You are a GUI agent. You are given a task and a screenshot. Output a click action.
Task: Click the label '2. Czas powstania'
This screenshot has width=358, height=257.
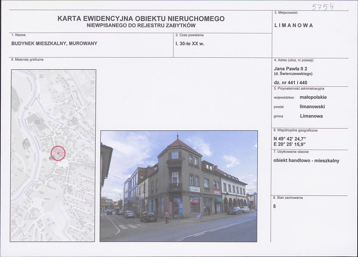point(189,35)
